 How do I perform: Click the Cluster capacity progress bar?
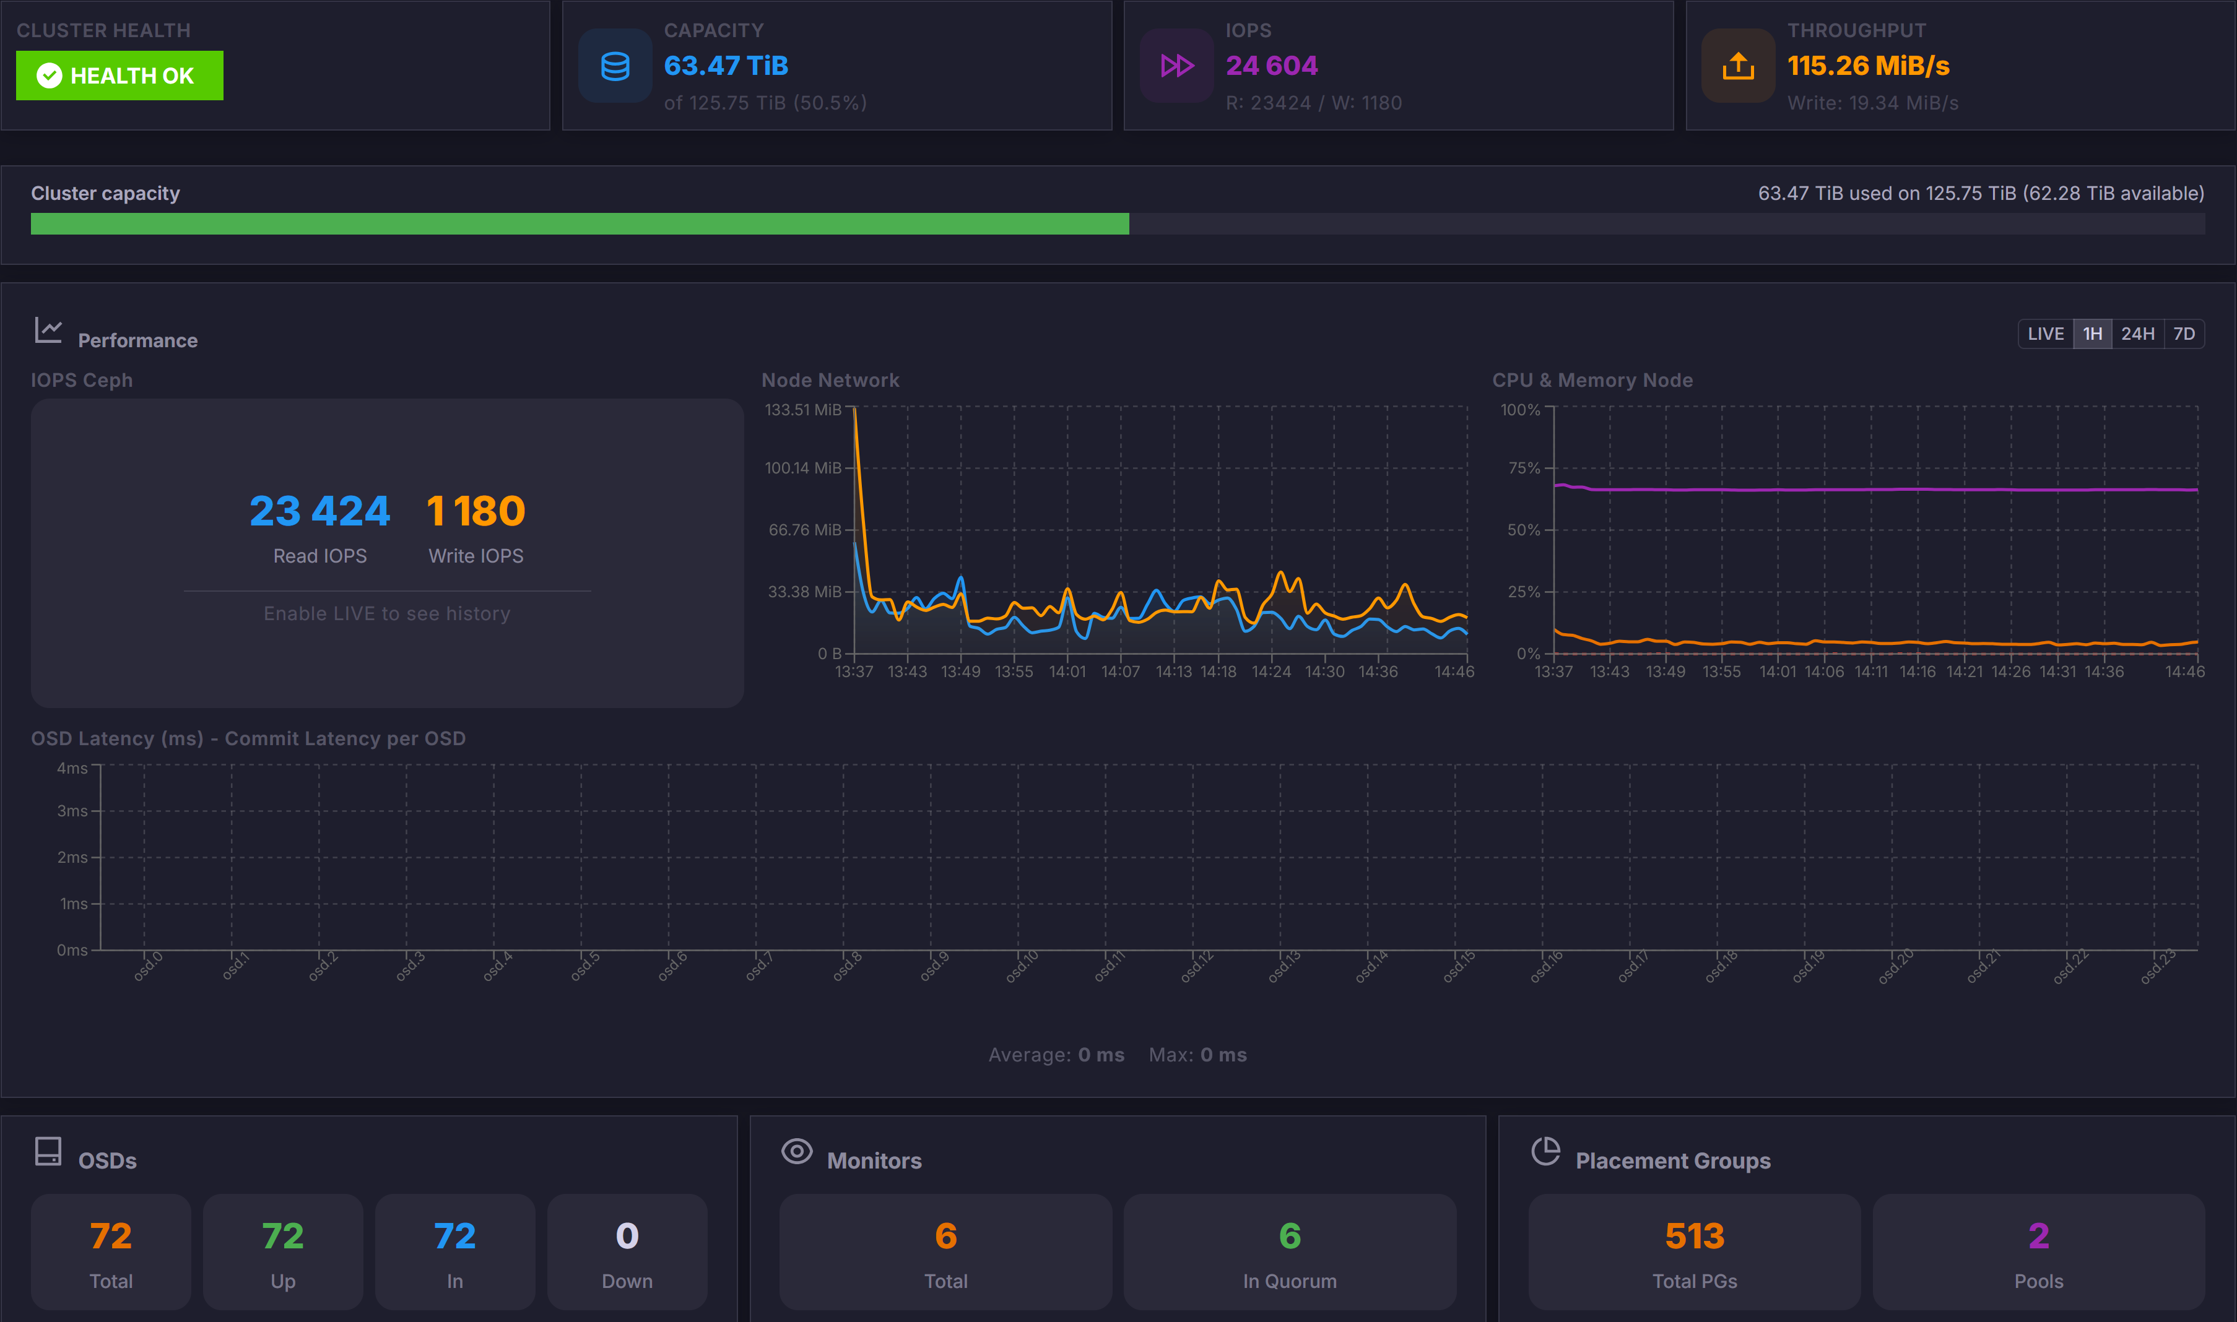coord(1118,225)
